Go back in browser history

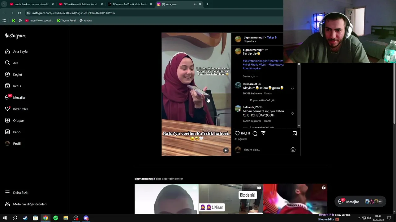(4, 13)
